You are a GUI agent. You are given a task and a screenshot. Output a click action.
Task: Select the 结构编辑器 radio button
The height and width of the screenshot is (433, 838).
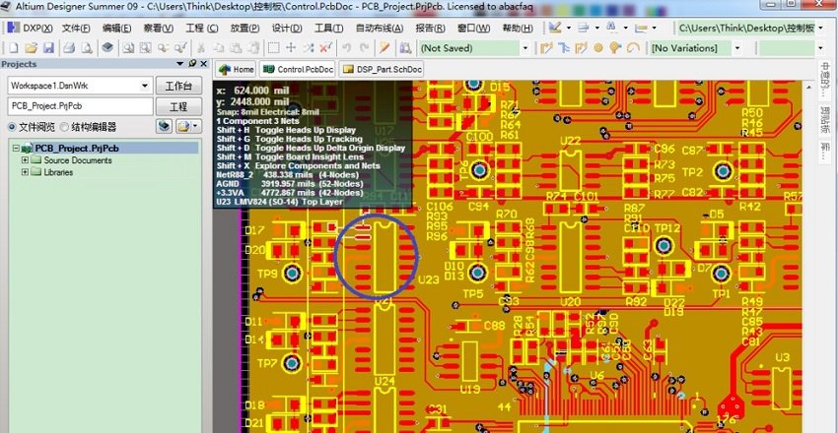(x=64, y=127)
